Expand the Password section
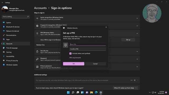 137,59
